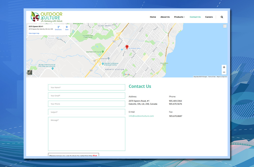Image resolution: width=254 pixels, height=167 pixels.
Task: Save the location with the star icon
Action: 67,28
